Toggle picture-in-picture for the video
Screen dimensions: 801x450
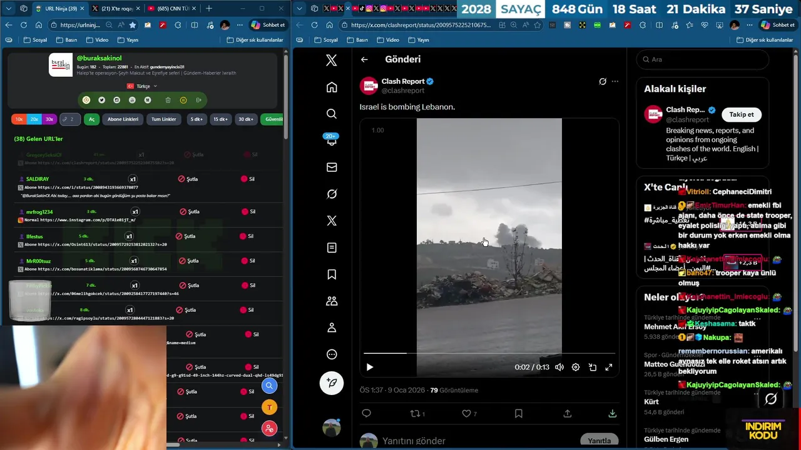[x=592, y=367]
